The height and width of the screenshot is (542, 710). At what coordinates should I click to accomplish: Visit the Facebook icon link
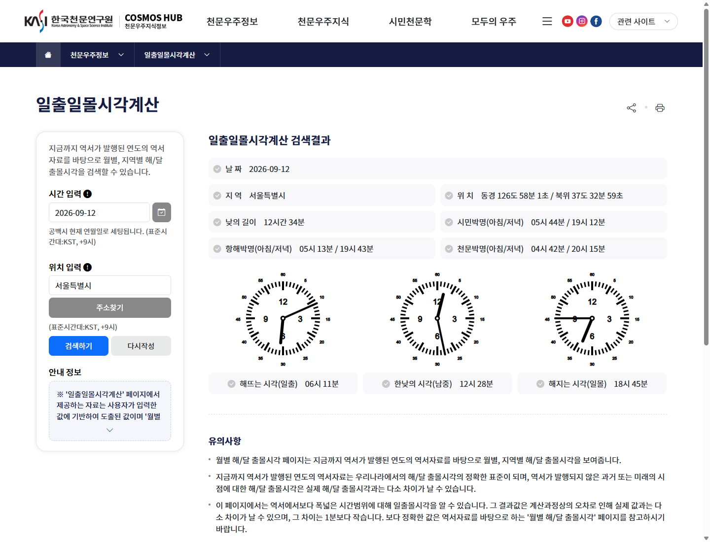596,21
